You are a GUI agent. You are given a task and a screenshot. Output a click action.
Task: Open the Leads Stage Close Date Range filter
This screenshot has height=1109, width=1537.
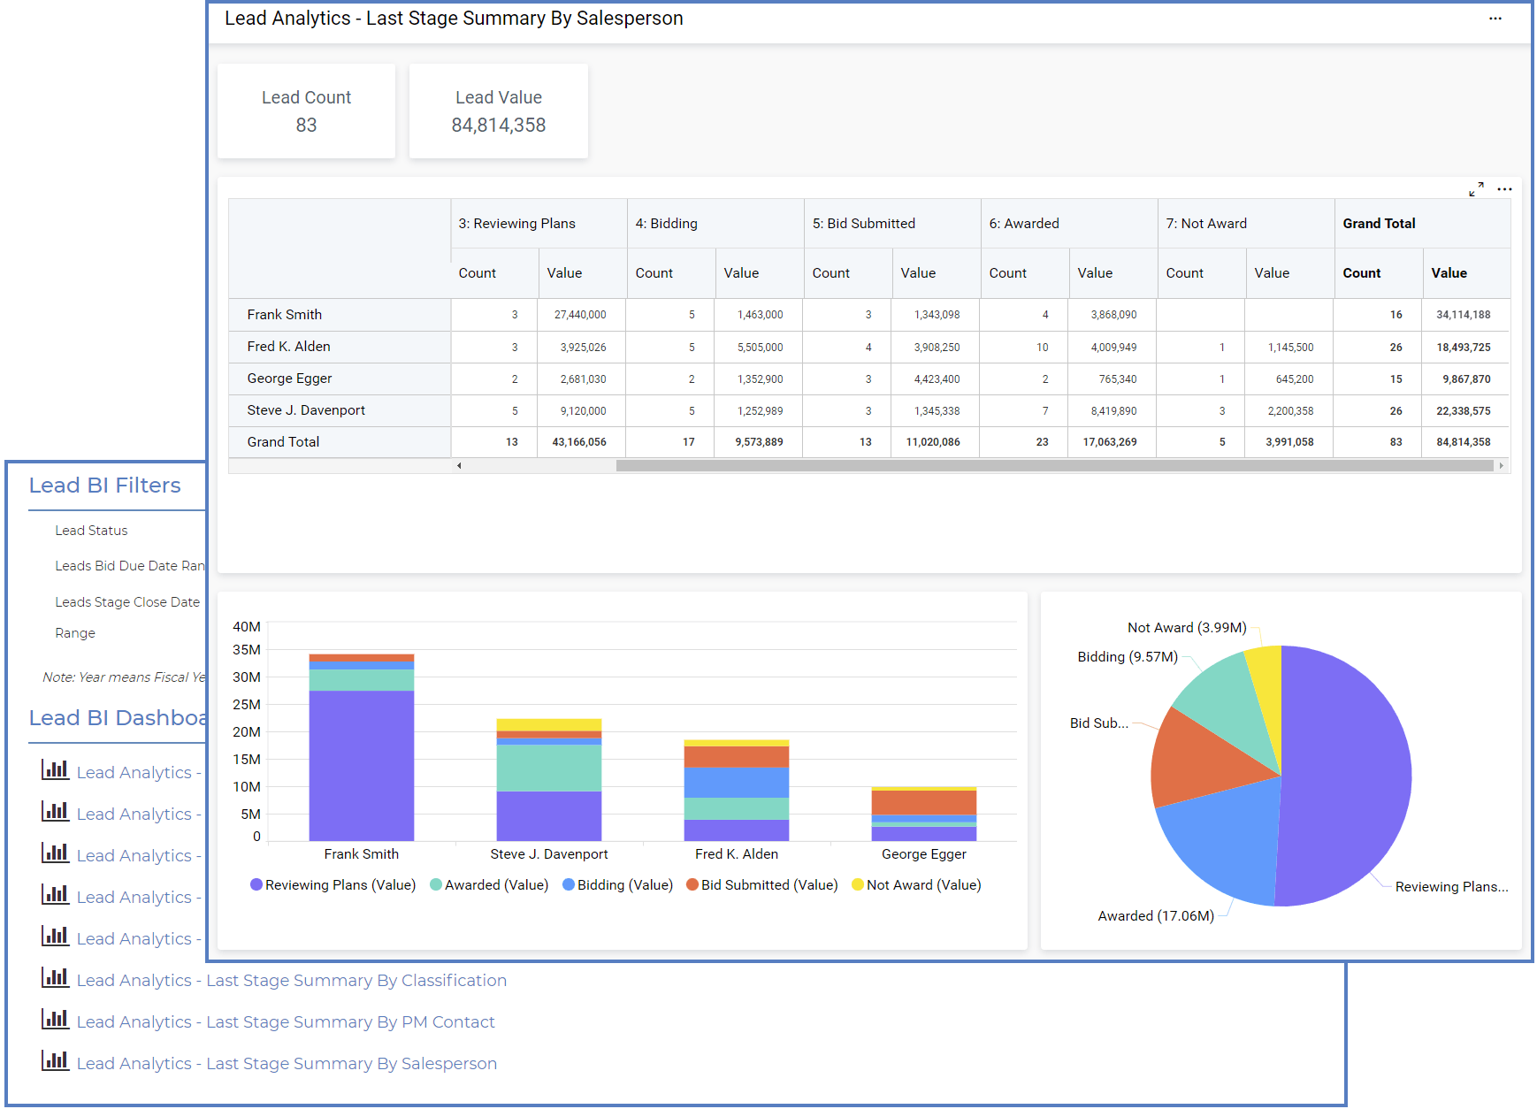126,601
